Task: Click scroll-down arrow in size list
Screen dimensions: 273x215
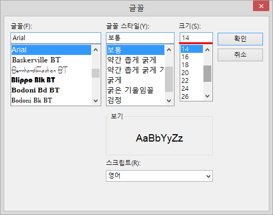Action: pos(207,96)
